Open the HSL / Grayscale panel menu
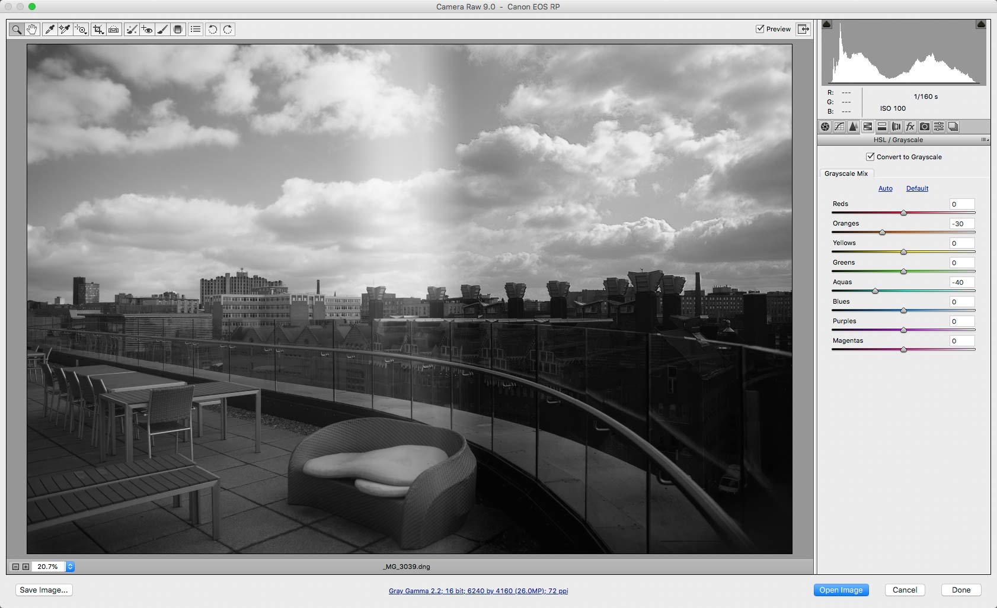This screenshot has width=997, height=608. click(x=985, y=140)
